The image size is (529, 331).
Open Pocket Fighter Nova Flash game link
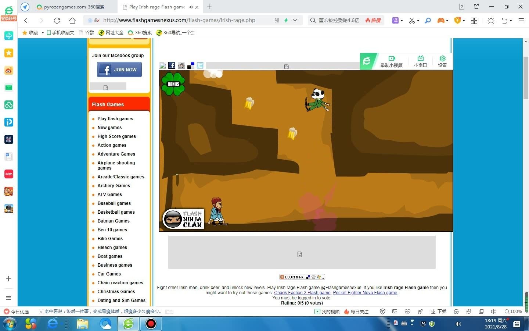[365, 293]
